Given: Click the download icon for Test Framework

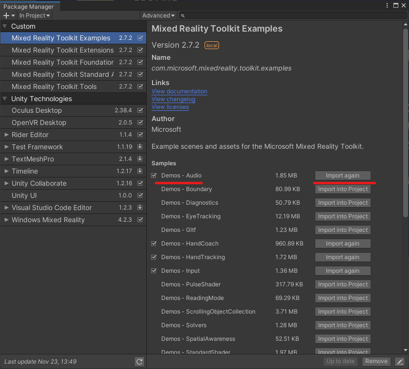Looking at the screenshot, I should coord(140,146).
